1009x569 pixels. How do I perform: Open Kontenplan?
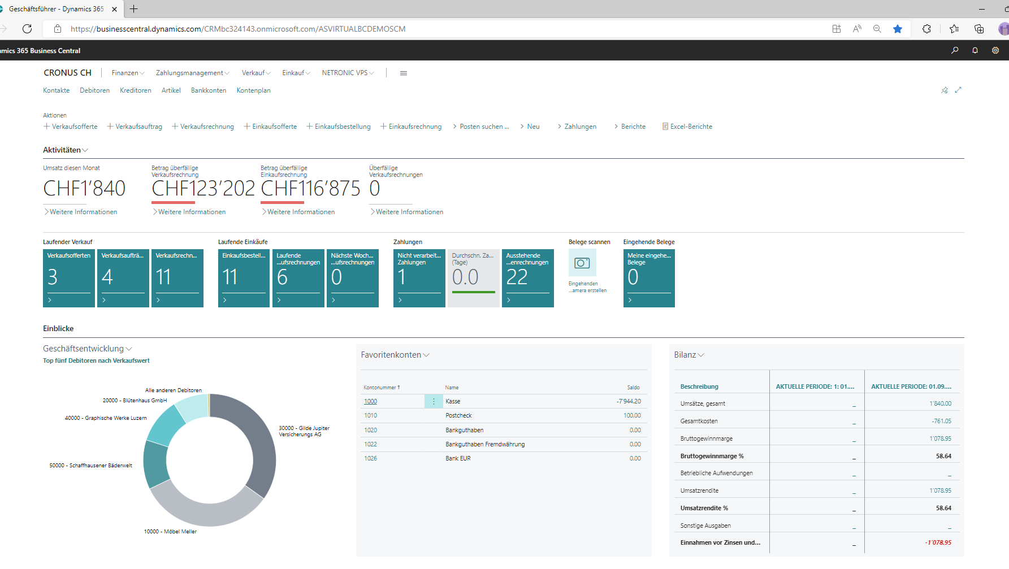pos(253,90)
